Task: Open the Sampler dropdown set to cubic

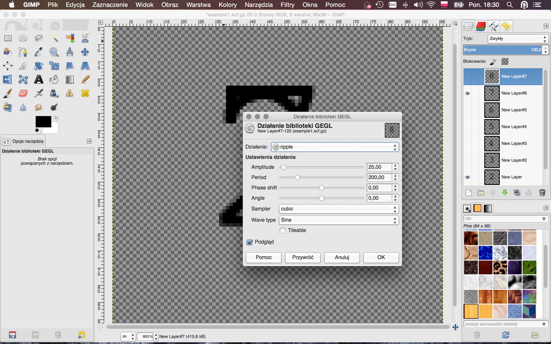Action: pos(339,209)
